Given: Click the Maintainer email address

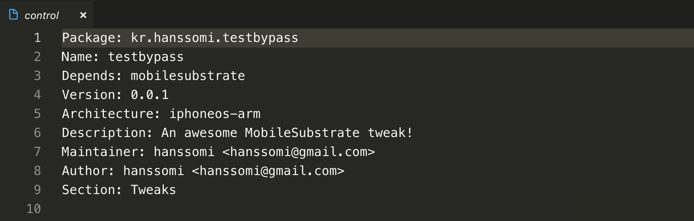Looking at the screenshot, I should [298, 152].
